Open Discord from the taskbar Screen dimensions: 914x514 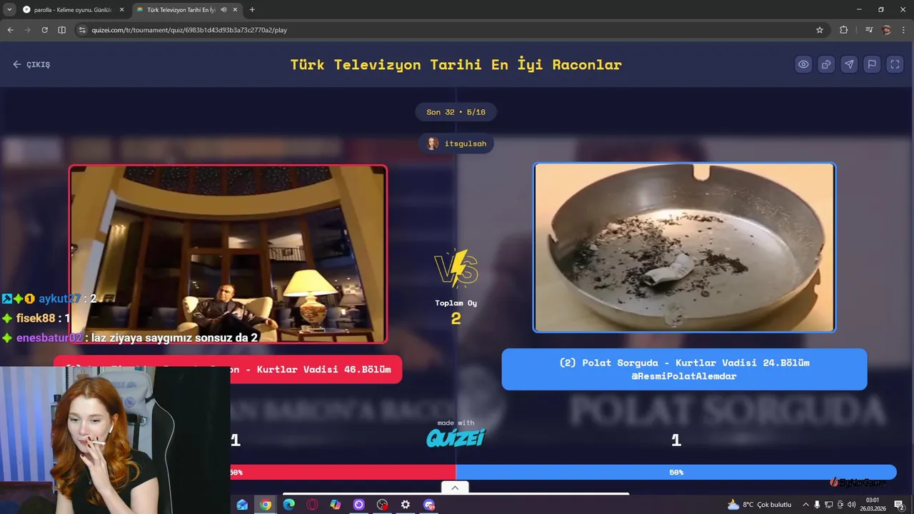[428, 505]
